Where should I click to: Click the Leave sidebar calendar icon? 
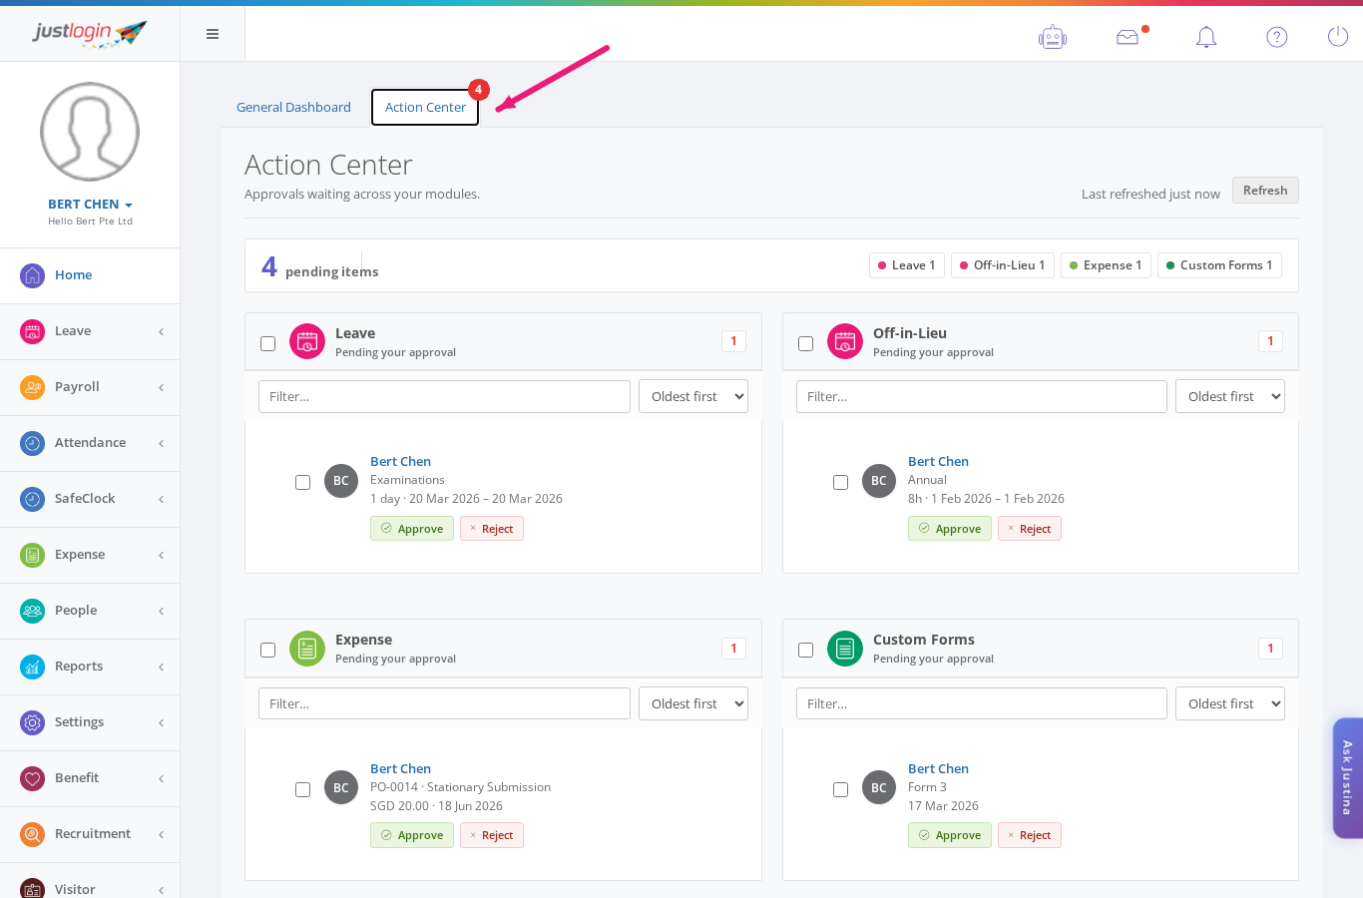click(x=33, y=331)
